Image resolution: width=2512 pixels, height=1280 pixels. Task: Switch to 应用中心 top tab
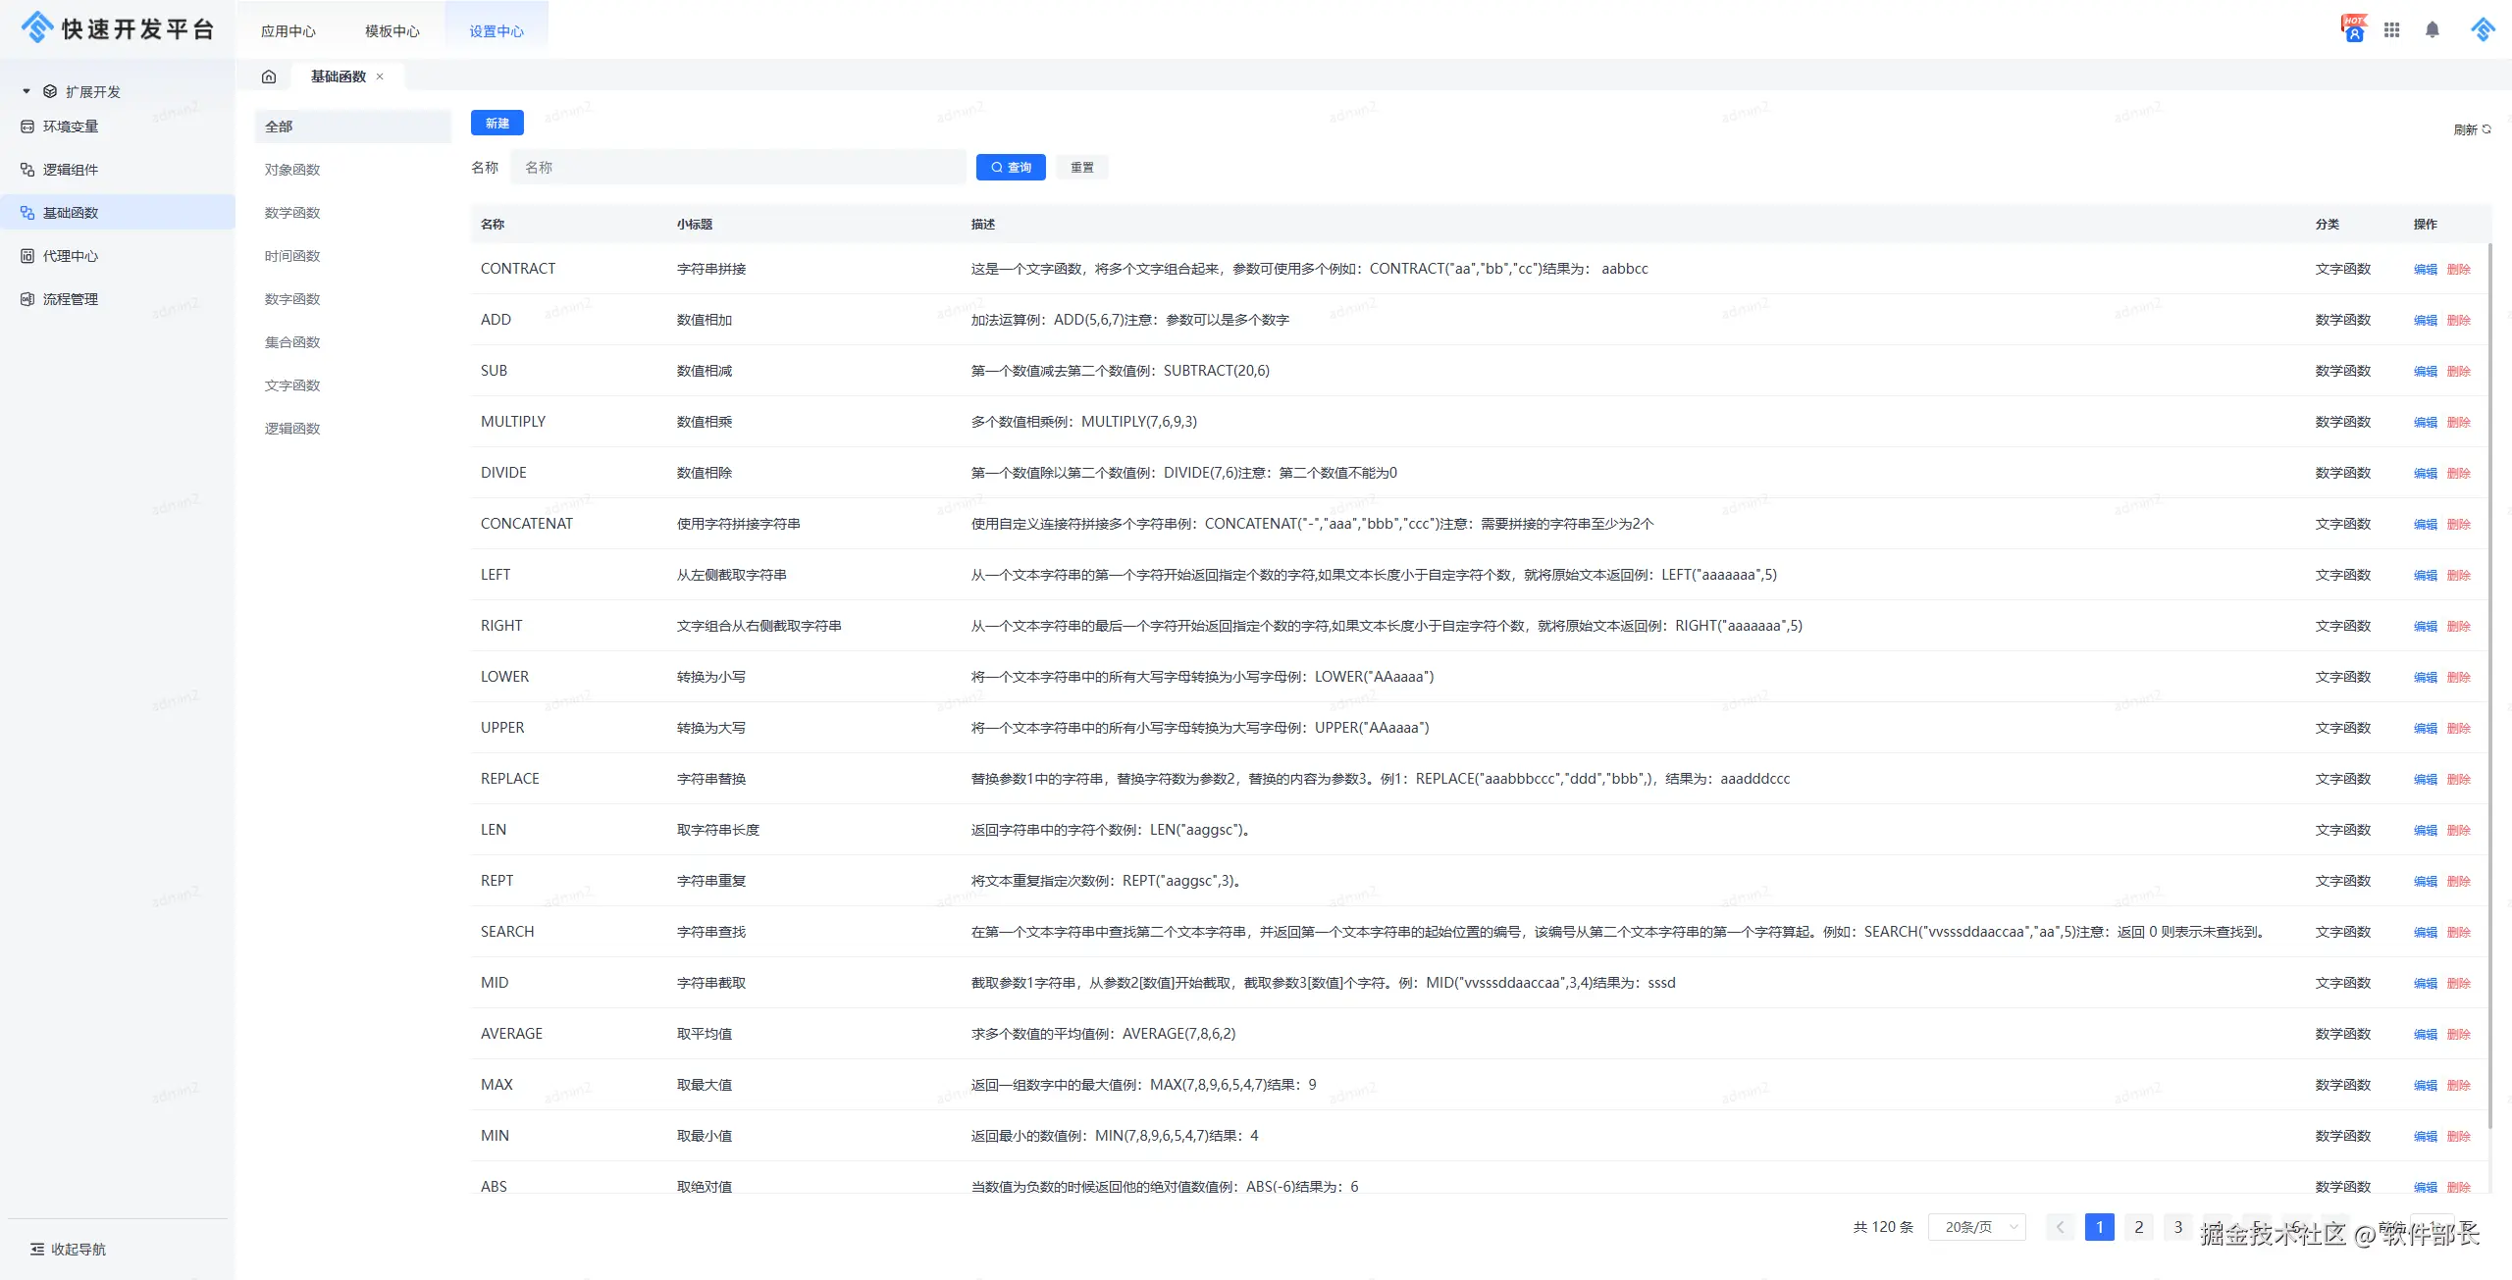pos(288,31)
